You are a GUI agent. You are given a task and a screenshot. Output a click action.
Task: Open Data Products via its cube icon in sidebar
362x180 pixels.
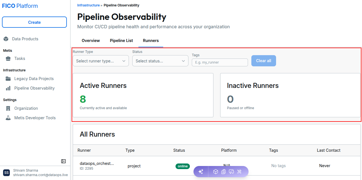tap(6, 39)
